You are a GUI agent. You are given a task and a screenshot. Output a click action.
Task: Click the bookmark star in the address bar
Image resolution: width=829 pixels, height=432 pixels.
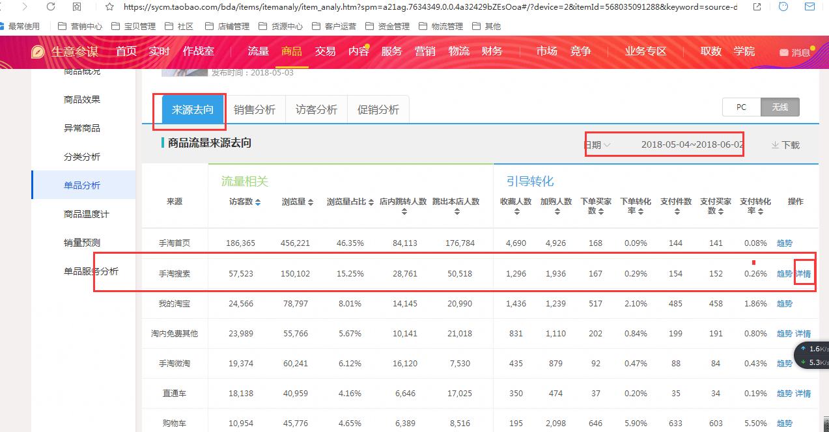(109, 7)
